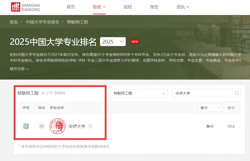Go to the 院校 page

pyautogui.click(x=128, y=7)
